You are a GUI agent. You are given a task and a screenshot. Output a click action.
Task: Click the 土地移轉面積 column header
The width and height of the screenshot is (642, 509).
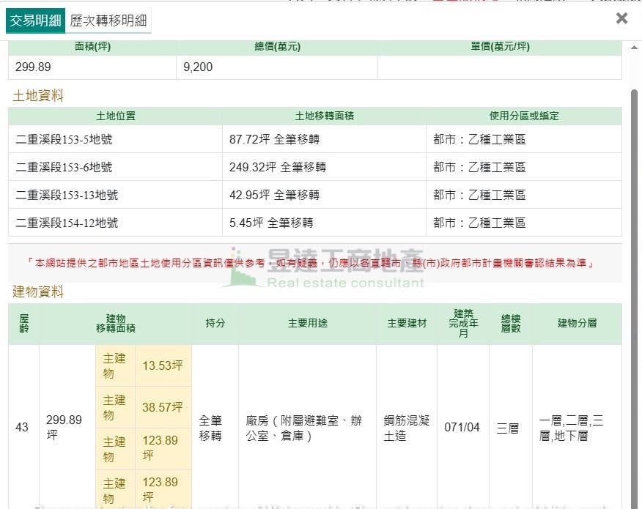coord(324,116)
